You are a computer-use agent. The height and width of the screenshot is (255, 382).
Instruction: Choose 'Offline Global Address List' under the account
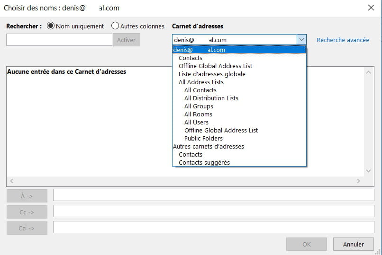pos(215,66)
